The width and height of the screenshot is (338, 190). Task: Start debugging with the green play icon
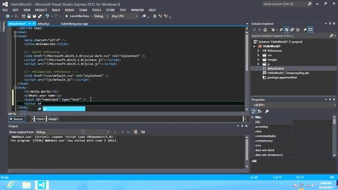pyautogui.click(x=67, y=16)
